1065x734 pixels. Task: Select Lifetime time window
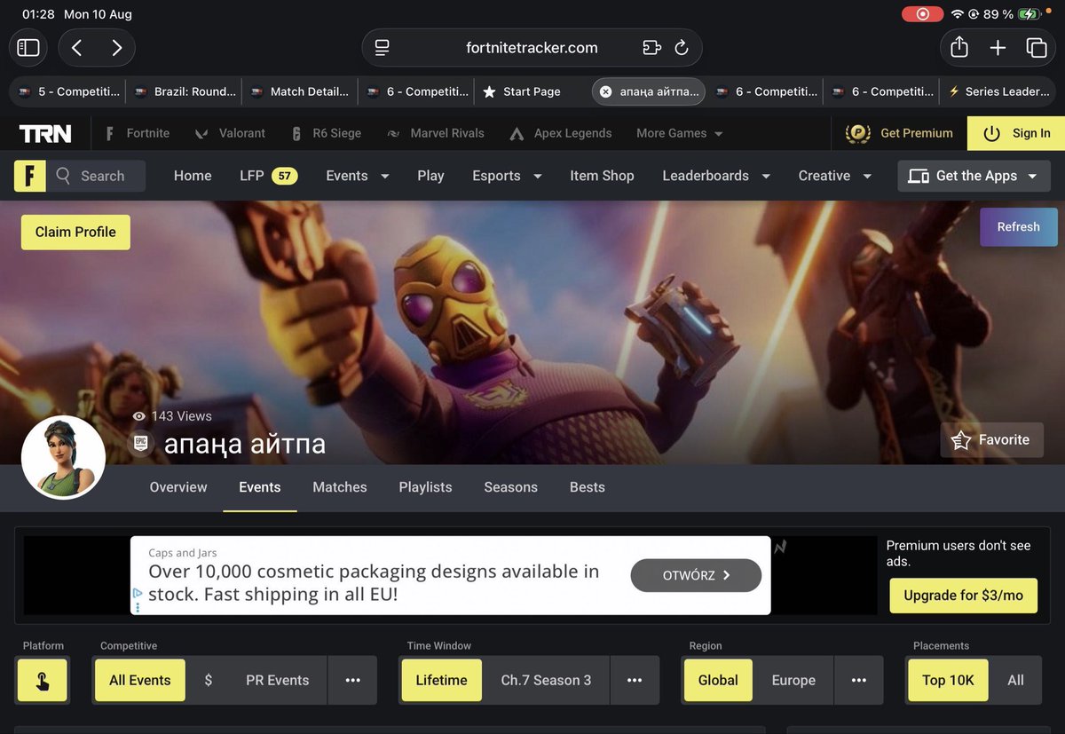pos(441,681)
